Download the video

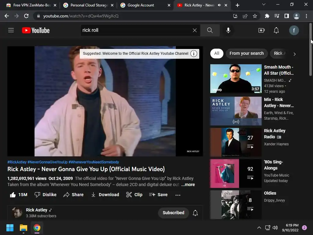(x=105, y=195)
